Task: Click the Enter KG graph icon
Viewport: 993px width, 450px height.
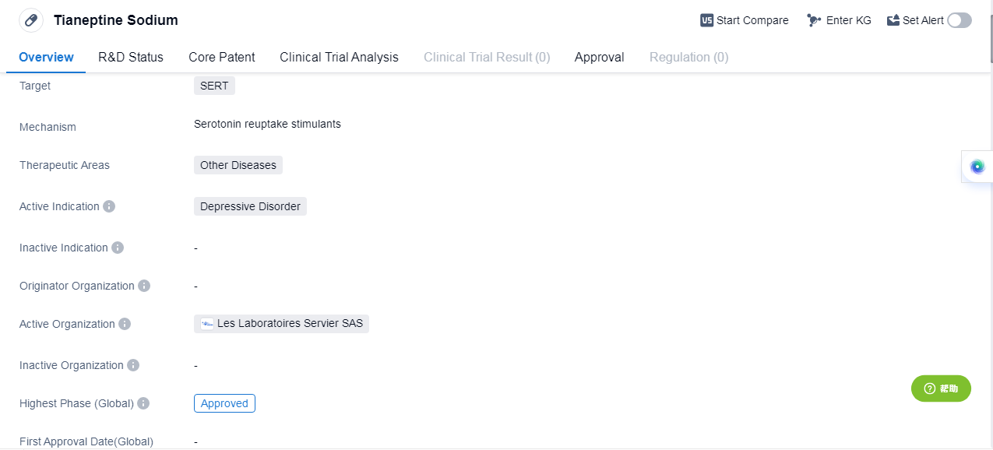Action: pyautogui.click(x=814, y=20)
